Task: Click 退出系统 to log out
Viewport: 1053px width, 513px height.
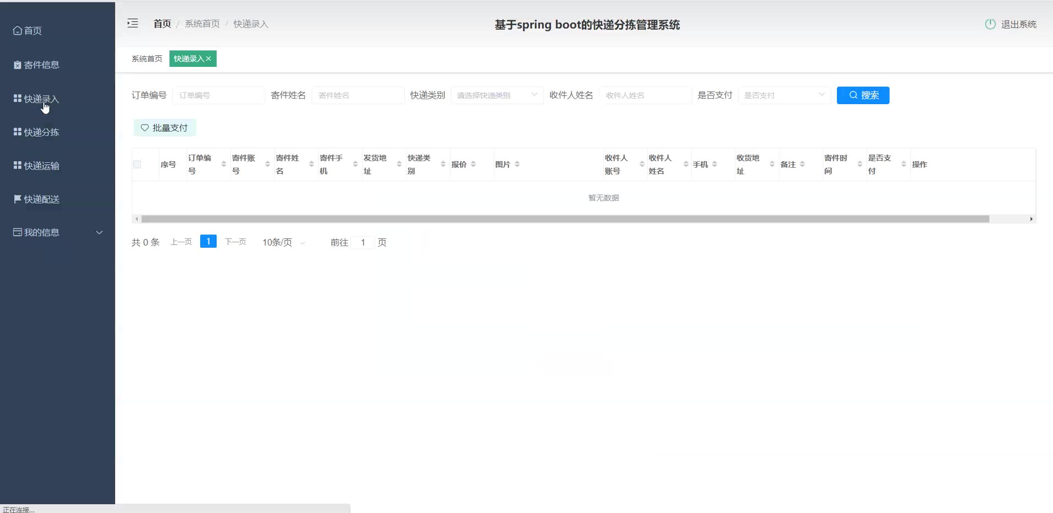Action: (x=1018, y=24)
